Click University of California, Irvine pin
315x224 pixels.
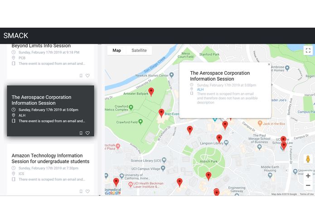122,176
